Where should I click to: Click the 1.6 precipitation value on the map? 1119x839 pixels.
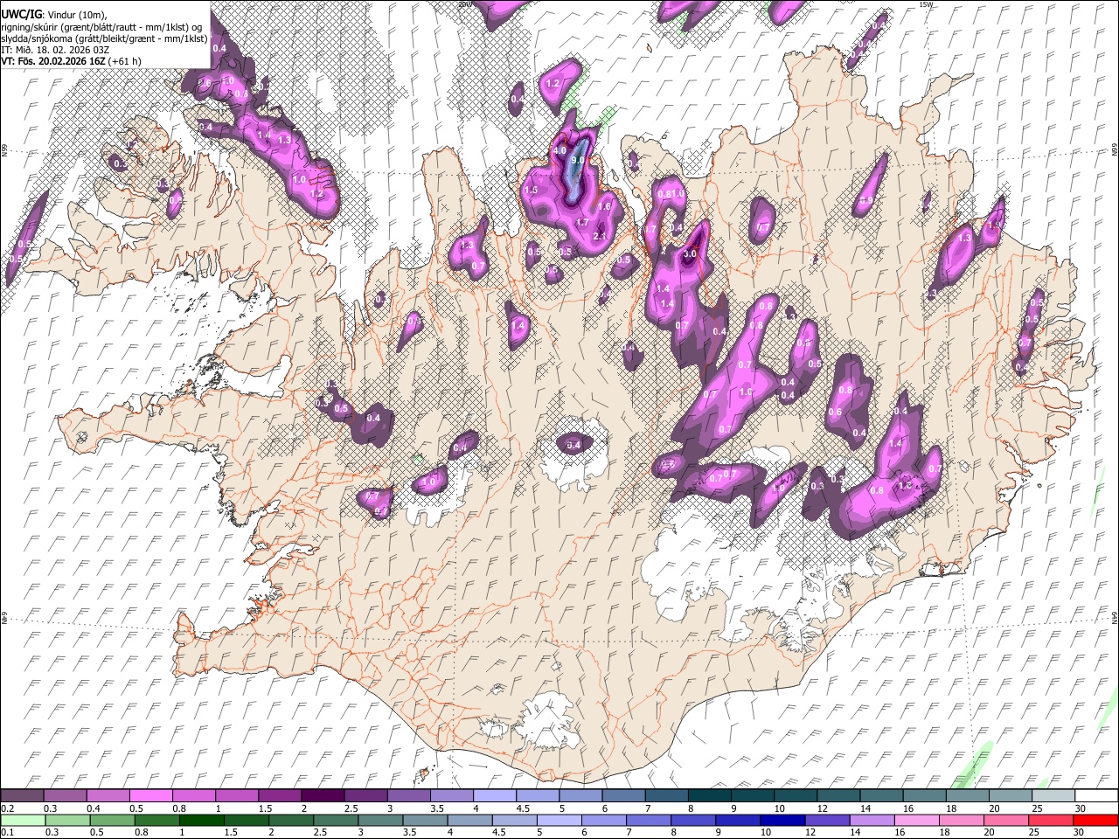click(605, 207)
